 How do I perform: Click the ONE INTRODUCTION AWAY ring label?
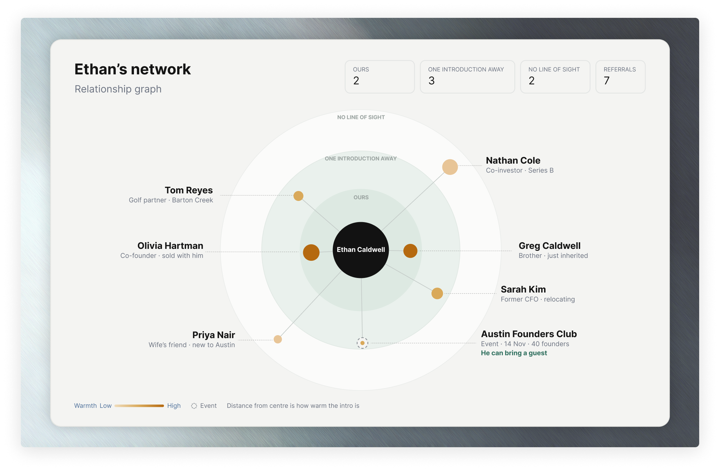pyautogui.click(x=361, y=159)
